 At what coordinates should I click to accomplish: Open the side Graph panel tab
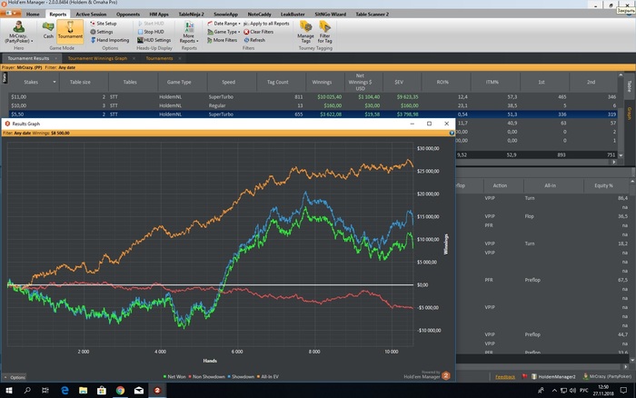pos(630,114)
